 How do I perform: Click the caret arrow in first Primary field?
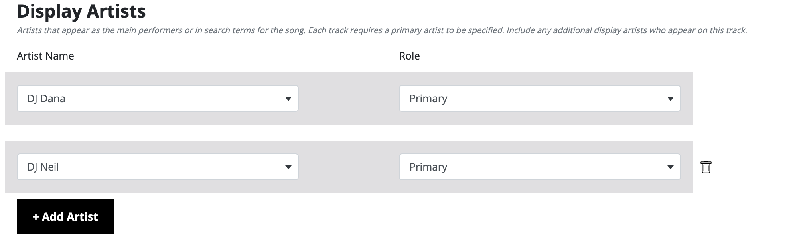(670, 99)
